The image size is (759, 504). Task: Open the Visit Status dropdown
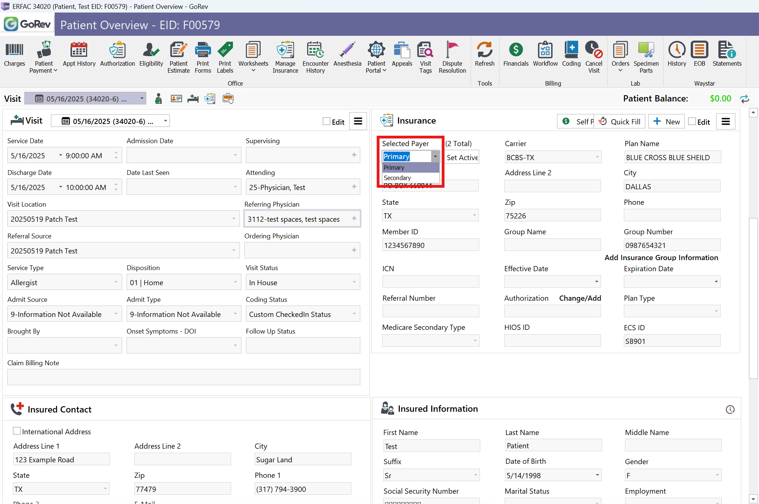[x=354, y=282]
